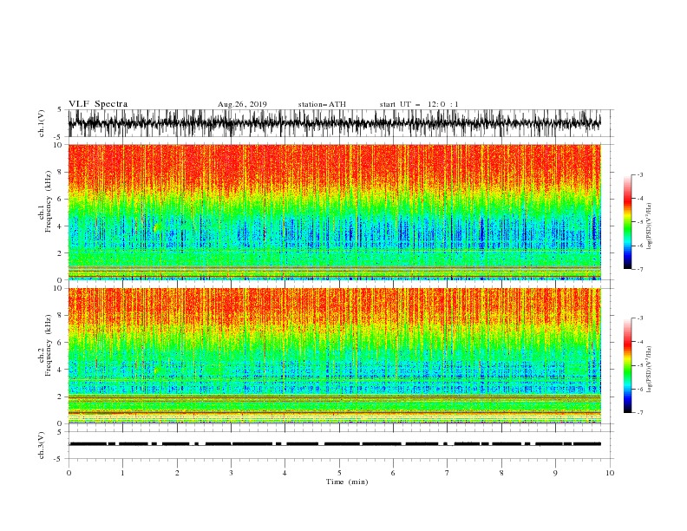
Task: Click the ch.1 waveform trace plot
Action: [x=334, y=123]
